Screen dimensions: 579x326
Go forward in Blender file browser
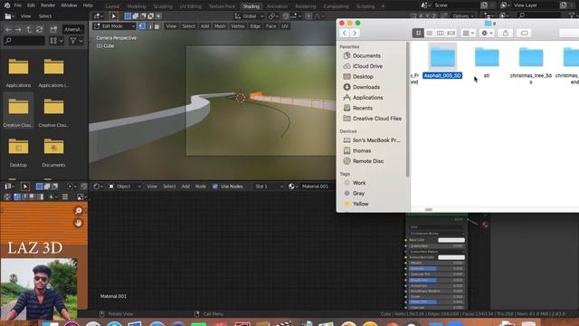tap(18, 29)
